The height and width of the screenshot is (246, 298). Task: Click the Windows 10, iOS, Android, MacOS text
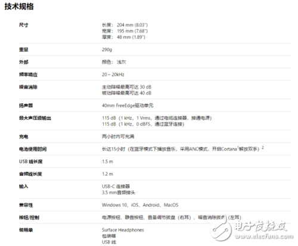pyautogui.click(x=140, y=205)
